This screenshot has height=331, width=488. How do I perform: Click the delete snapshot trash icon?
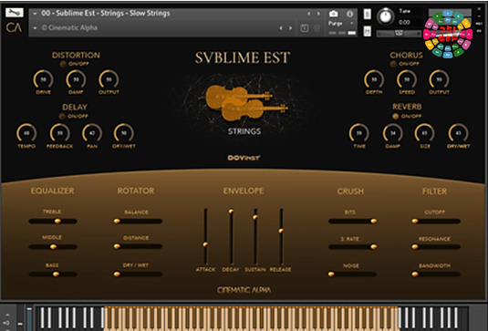click(317, 28)
